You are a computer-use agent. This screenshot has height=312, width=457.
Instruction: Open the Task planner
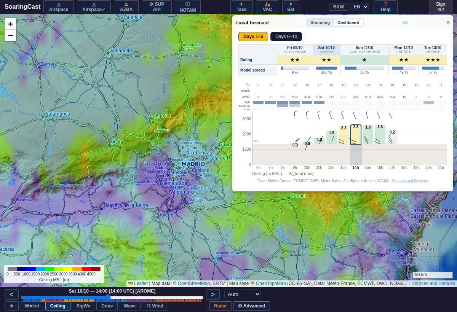(241, 7)
